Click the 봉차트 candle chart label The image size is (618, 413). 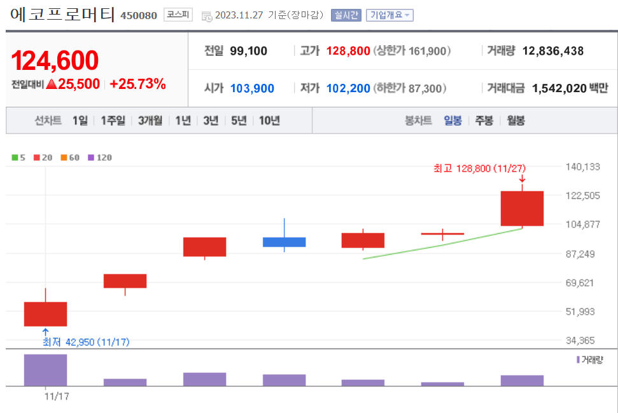[x=418, y=120]
